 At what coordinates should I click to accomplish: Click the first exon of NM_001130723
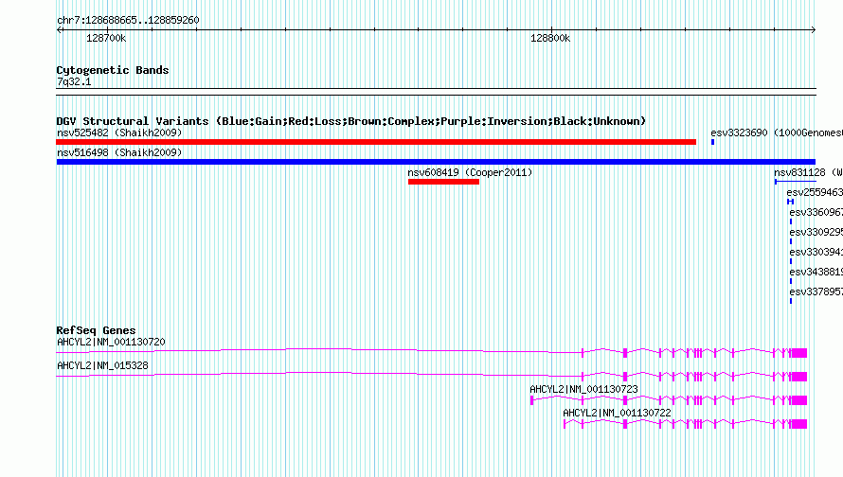pos(531,400)
